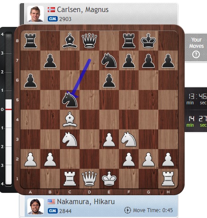Screen dimensions: 207x218
Task: Open Nakamura, Hikaru player name
Action: 86,202
